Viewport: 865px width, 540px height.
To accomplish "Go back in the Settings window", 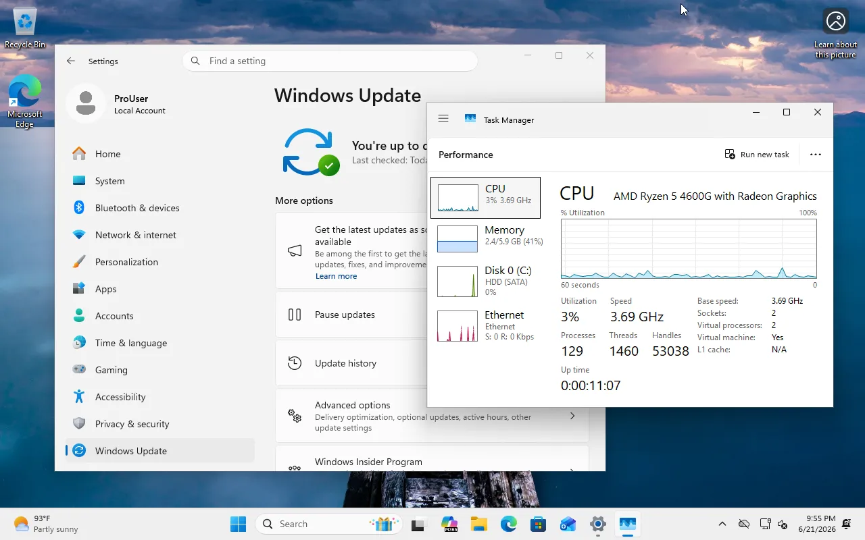I will [x=71, y=61].
